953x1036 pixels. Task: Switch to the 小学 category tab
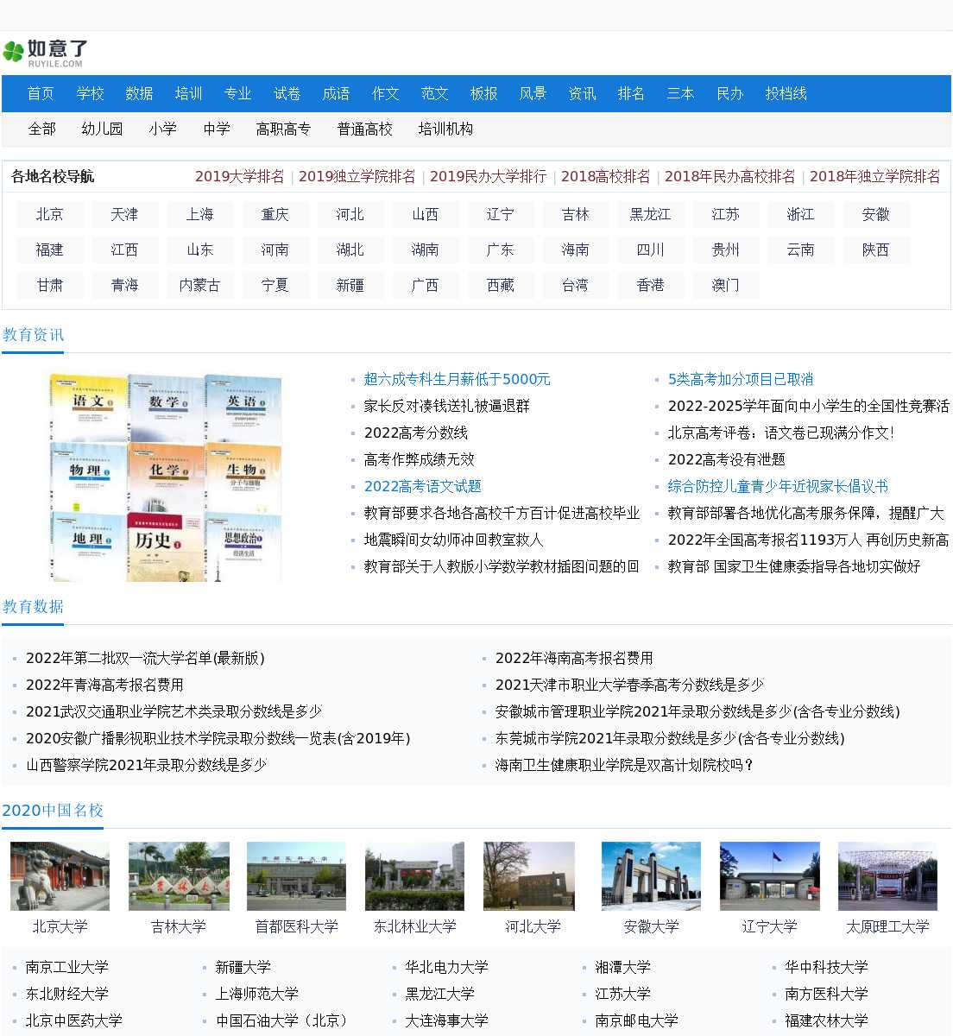click(162, 129)
